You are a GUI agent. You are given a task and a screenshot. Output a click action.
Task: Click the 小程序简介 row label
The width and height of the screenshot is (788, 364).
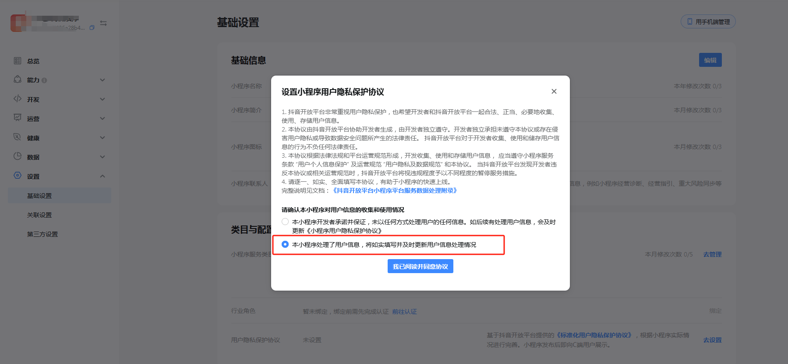(x=246, y=110)
